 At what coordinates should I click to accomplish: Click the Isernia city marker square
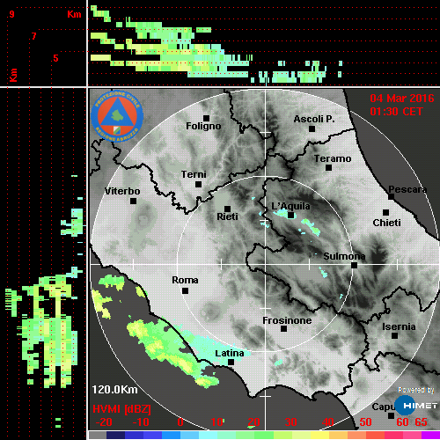[395, 335]
